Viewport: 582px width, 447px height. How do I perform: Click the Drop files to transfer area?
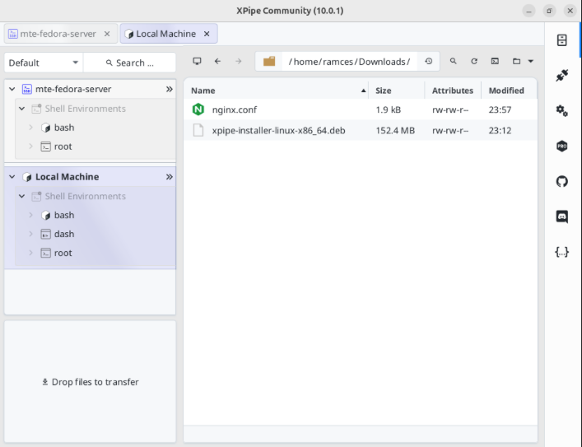[91, 382]
